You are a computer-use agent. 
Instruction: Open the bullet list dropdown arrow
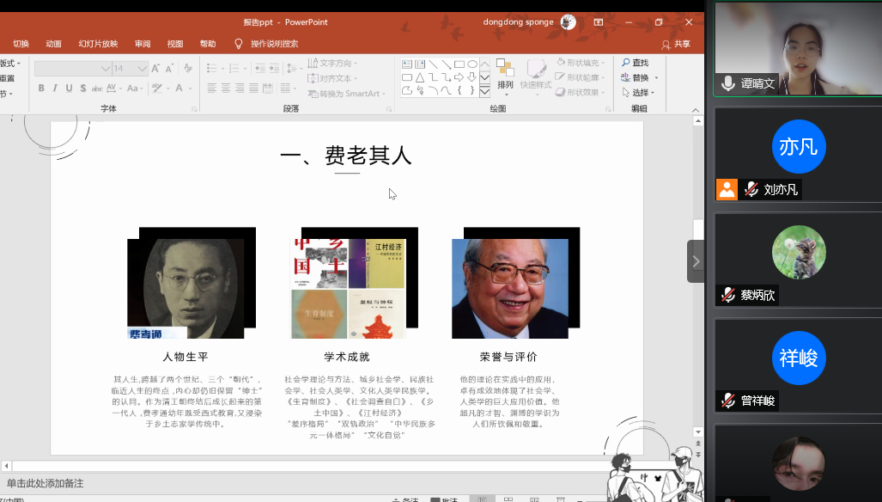(x=222, y=69)
